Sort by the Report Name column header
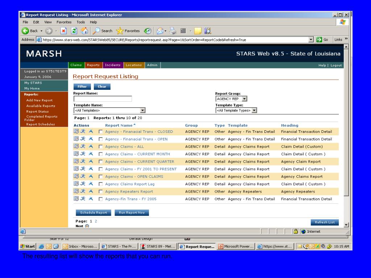Screen dimensions: 371x278 point(119,125)
